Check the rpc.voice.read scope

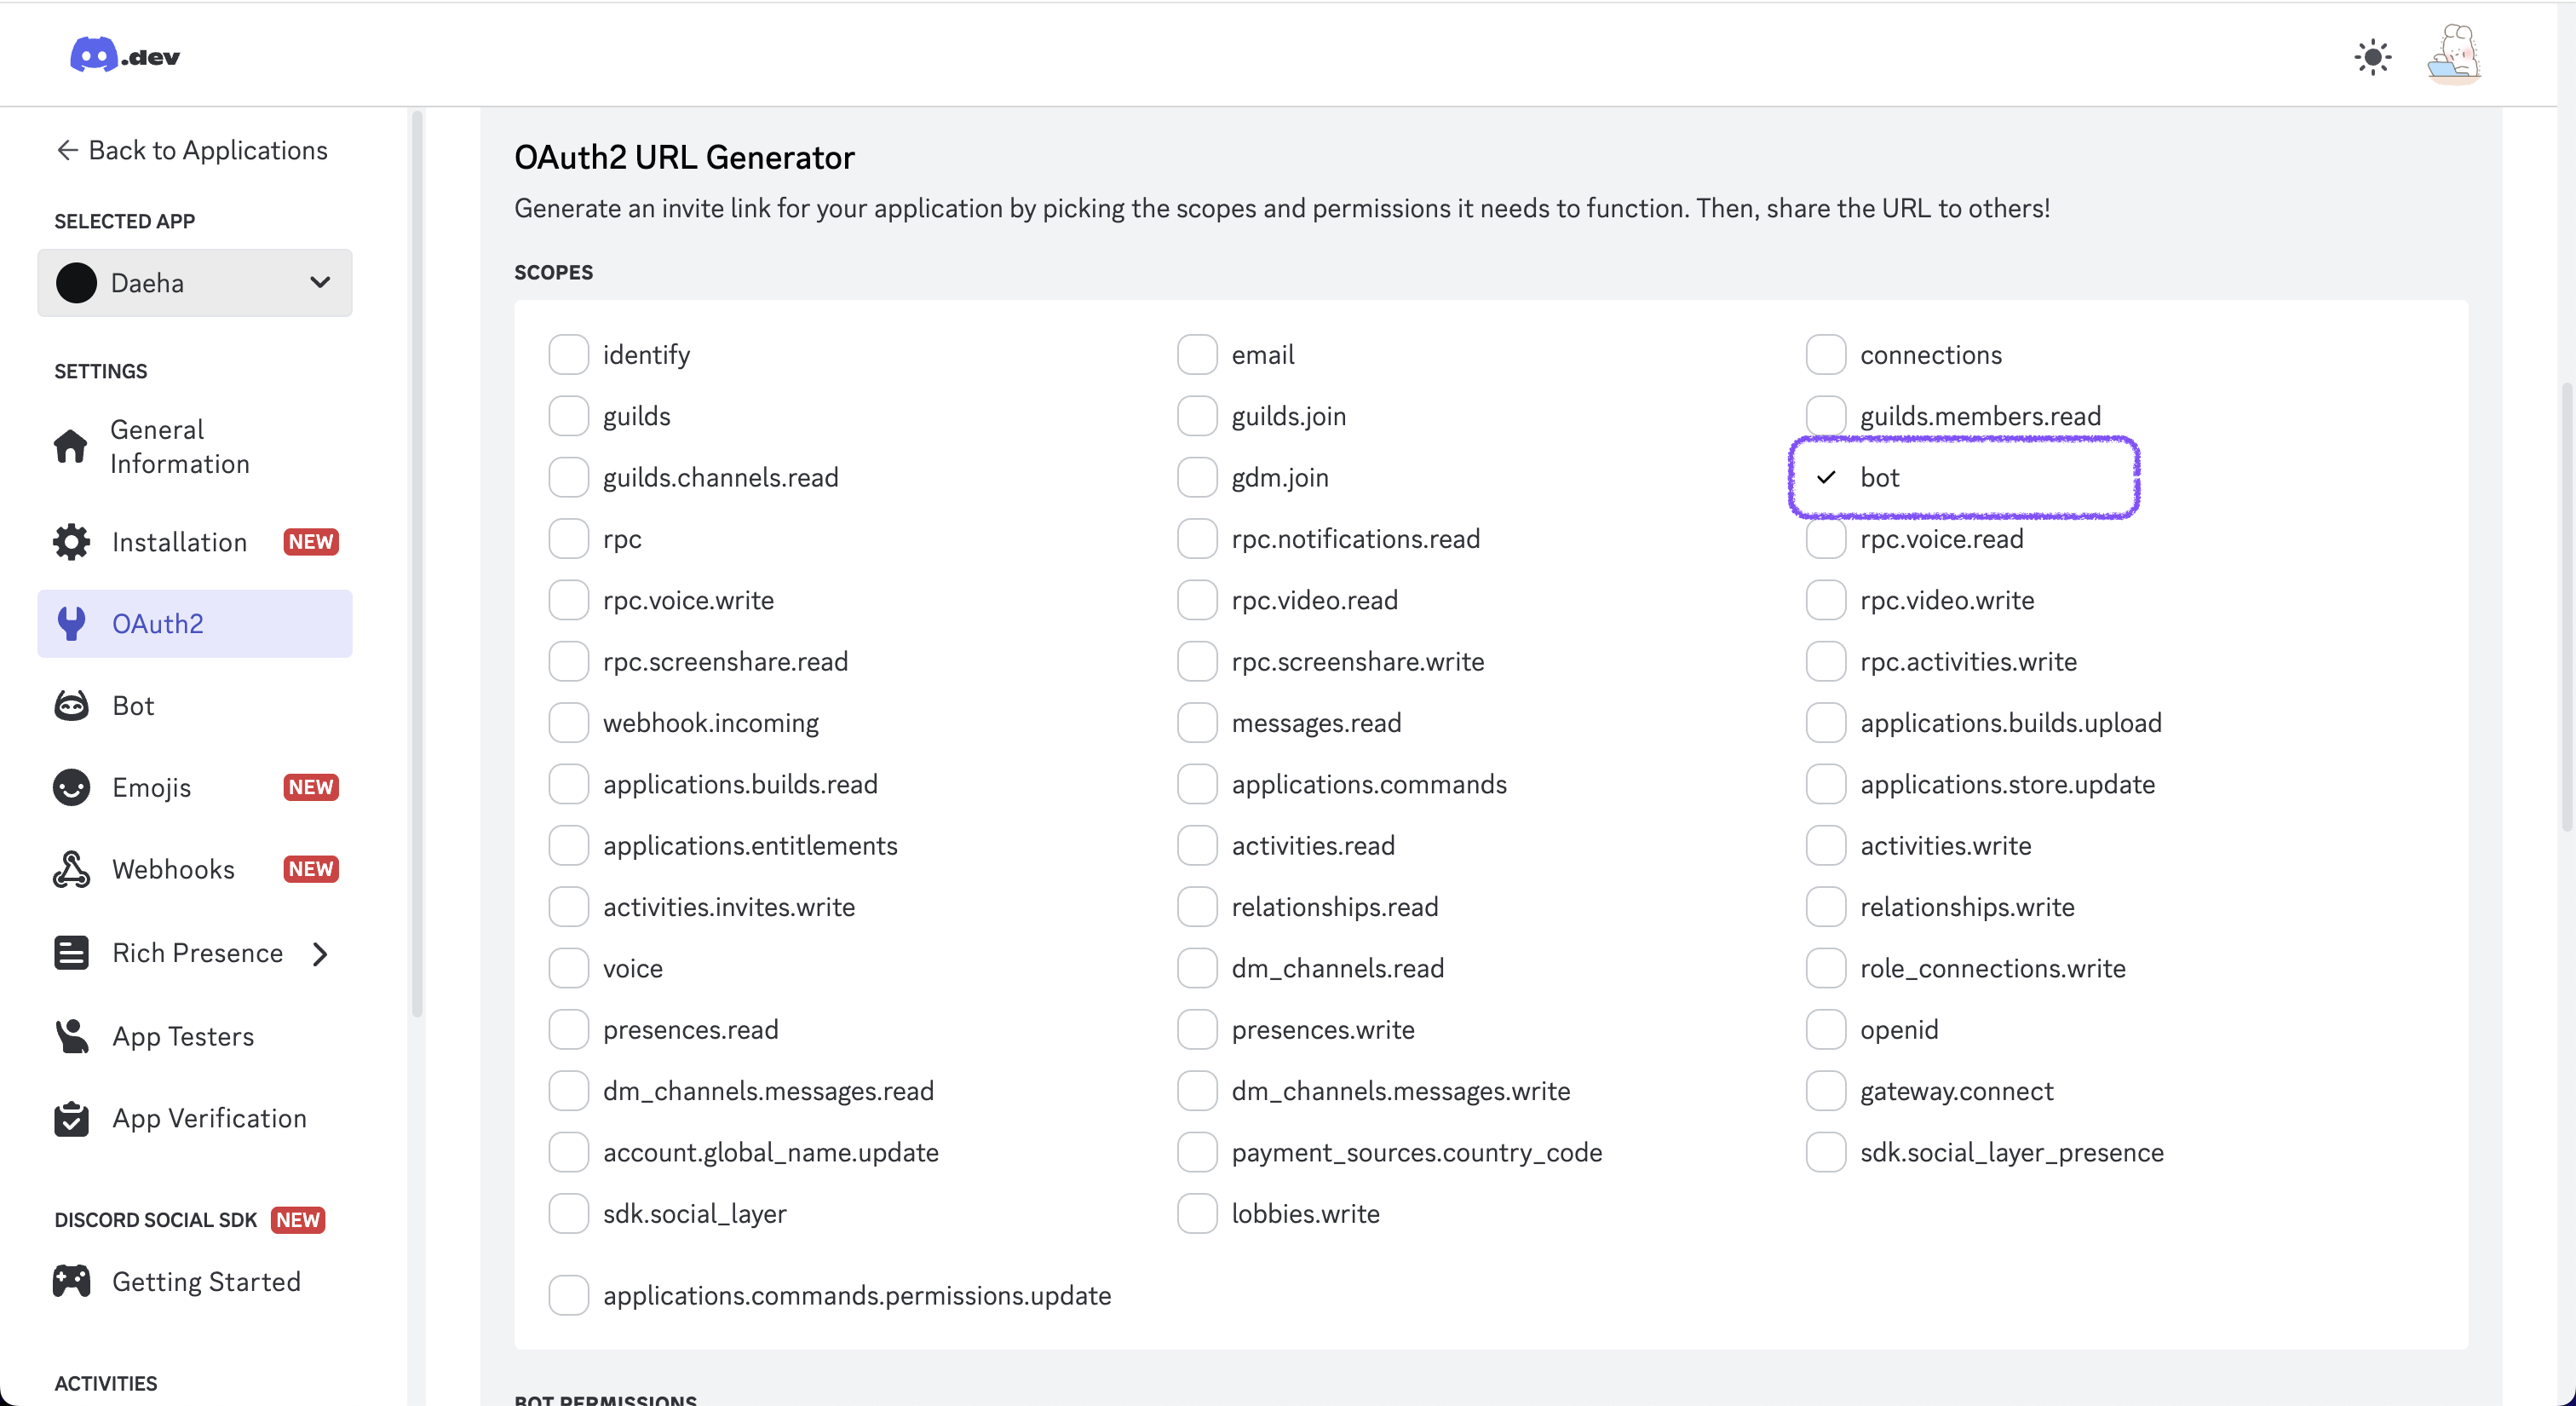tap(1825, 539)
